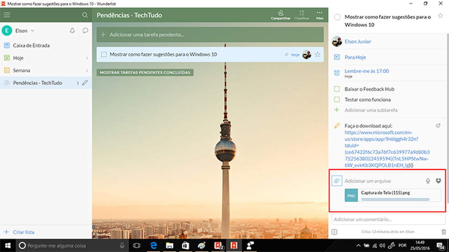
Task: Open Captura de Tela (115).png attachment
Action: coord(392,196)
